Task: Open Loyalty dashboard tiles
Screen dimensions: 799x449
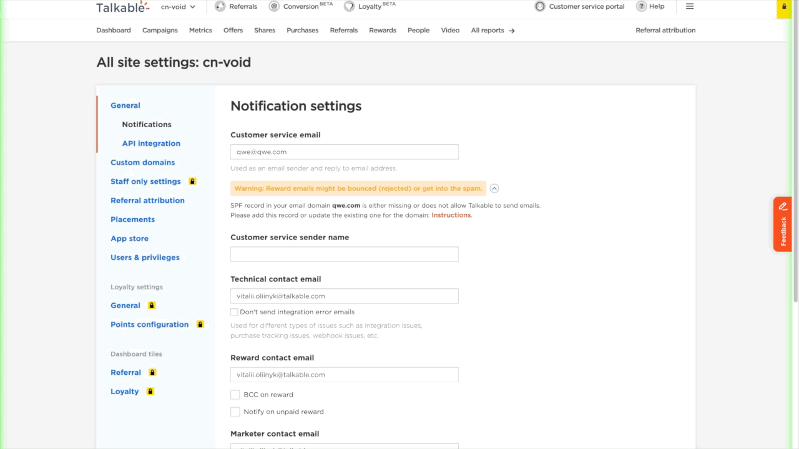Action: point(124,392)
